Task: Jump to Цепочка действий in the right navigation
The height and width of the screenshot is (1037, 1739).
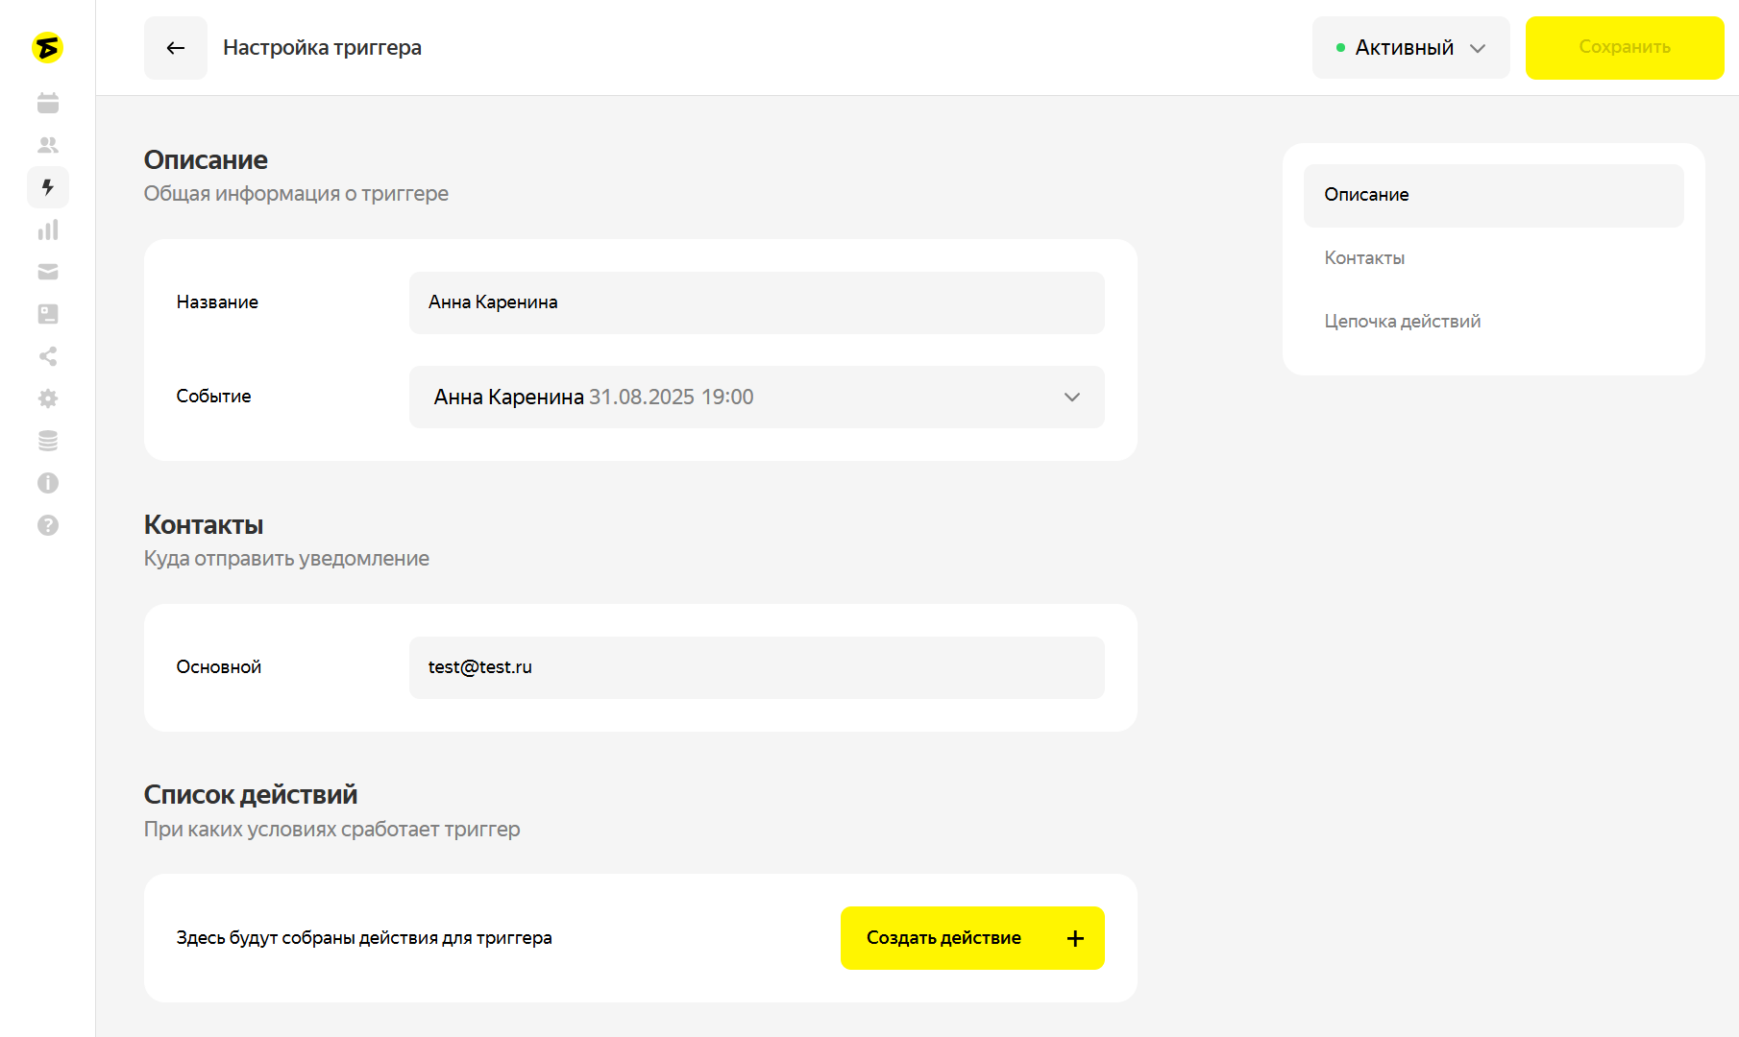Action: click(1402, 322)
